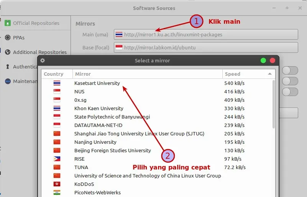Click Thailand flag beside Khon Kaen University
307x197 pixels.
[x=57, y=108]
